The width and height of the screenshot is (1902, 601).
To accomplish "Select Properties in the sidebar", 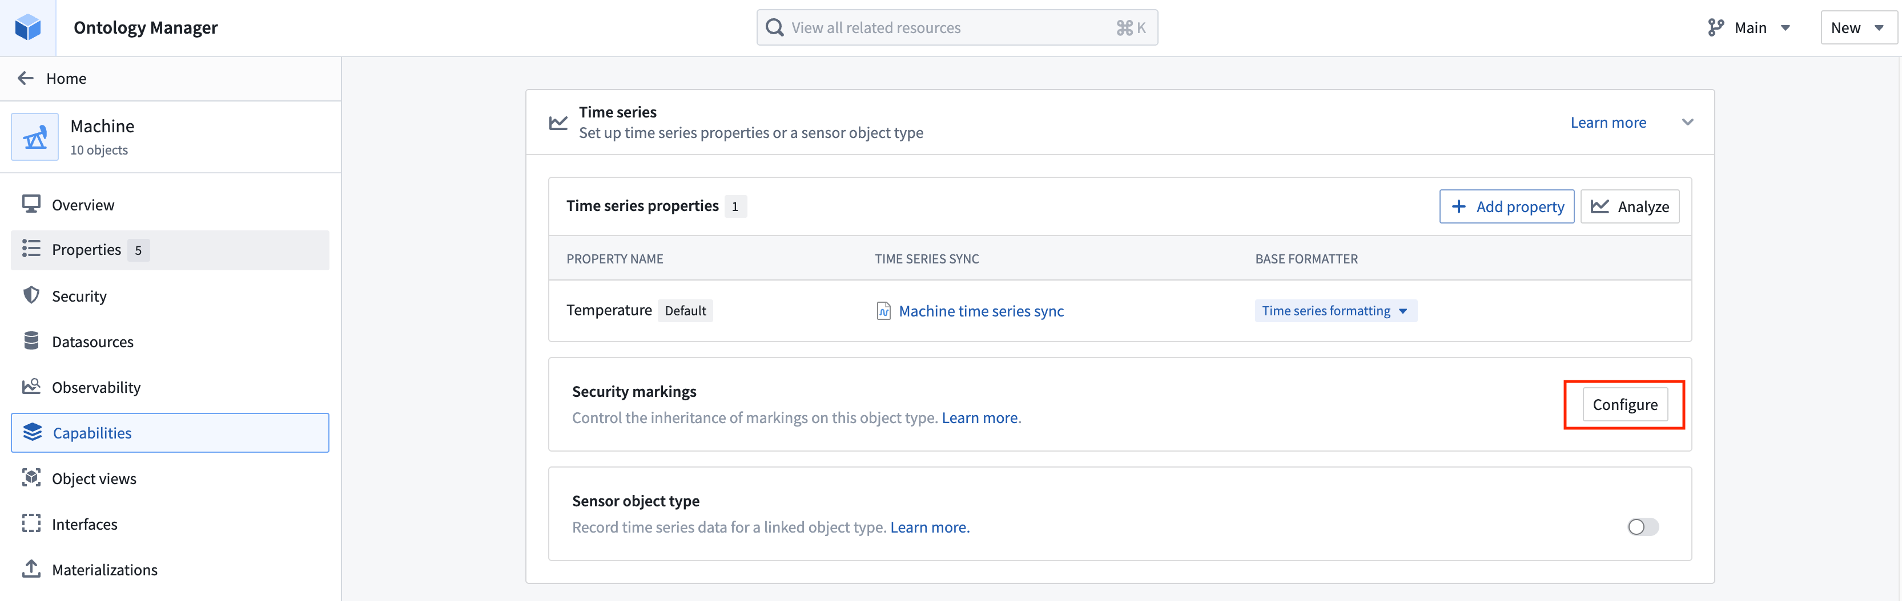I will 86,249.
